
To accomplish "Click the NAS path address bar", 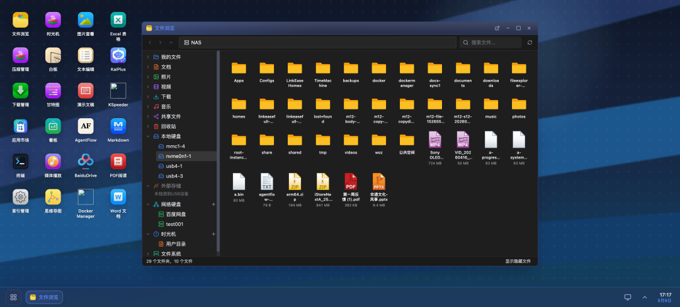I will click(x=317, y=42).
